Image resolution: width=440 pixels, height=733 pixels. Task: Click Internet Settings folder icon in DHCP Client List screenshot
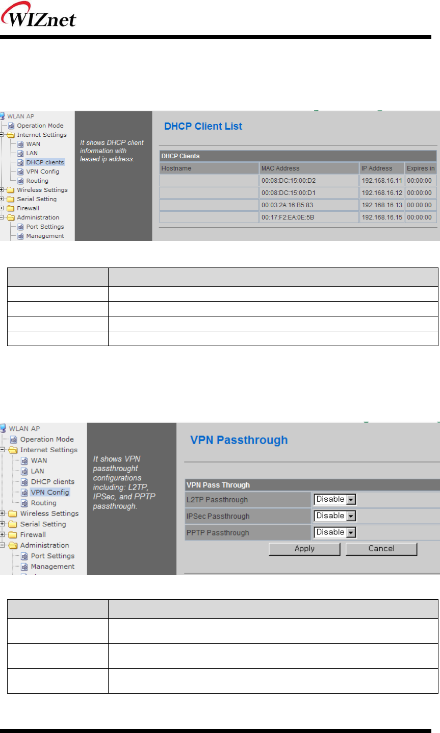coord(11,135)
